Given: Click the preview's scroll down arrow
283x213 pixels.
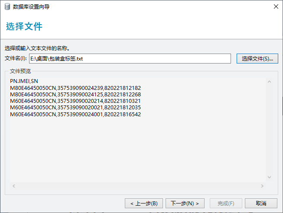Looking at the screenshot, I should (x=269, y=177).
